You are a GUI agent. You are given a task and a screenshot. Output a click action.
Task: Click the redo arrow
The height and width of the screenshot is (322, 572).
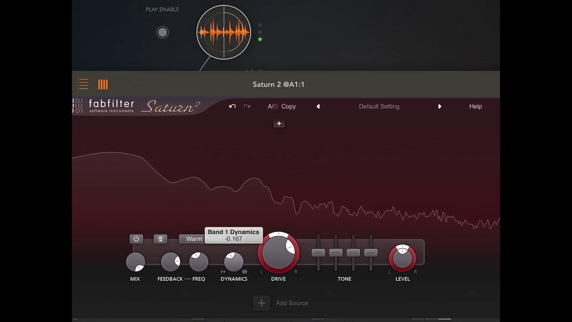(x=247, y=106)
